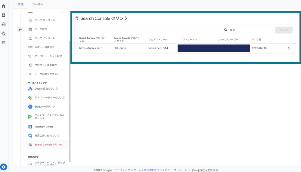Click the データ ストリーム icon
The height and width of the screenshot is (172, 301).
pyautogui.click(x=30, y=20)
